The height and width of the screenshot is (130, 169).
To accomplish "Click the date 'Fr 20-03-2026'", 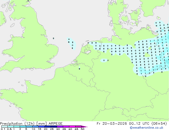I will (112, 124).
